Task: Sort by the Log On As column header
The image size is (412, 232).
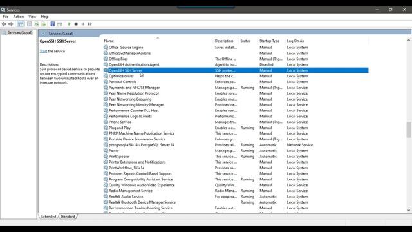Action: coord(327,41)
